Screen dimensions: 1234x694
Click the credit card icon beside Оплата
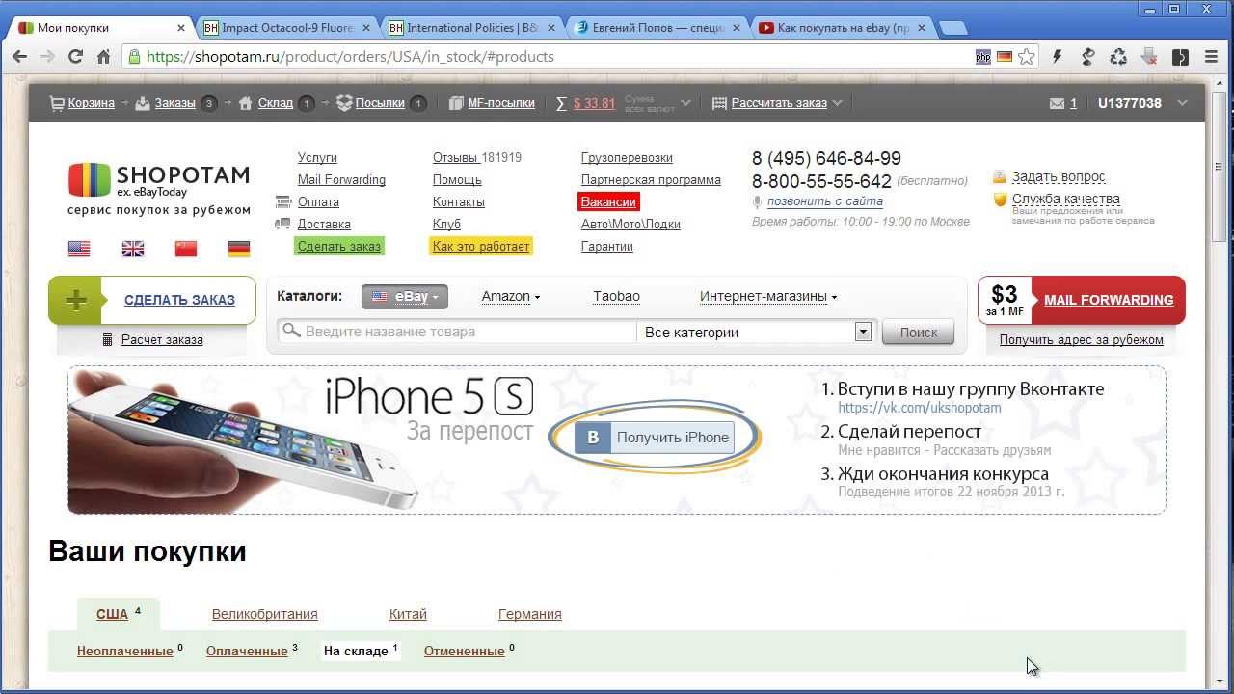tap(282, 202)
